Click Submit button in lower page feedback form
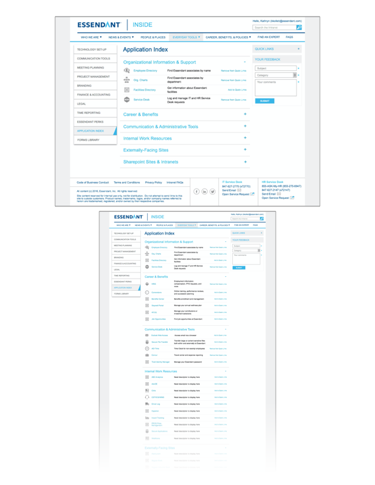 [238, 268]
